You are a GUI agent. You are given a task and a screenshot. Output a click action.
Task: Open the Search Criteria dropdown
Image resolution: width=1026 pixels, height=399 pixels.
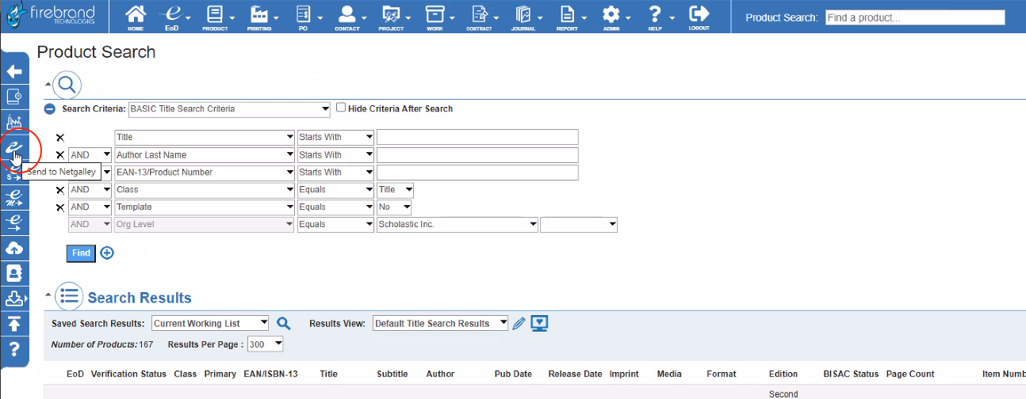pos(229,109)
